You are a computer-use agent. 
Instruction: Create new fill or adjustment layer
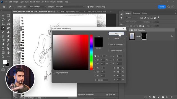coord(158,97)
